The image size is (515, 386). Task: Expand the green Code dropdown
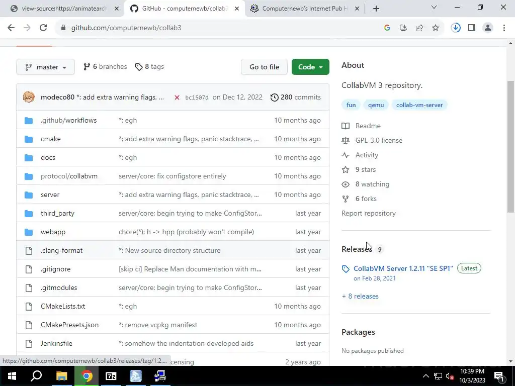[310, 67]
